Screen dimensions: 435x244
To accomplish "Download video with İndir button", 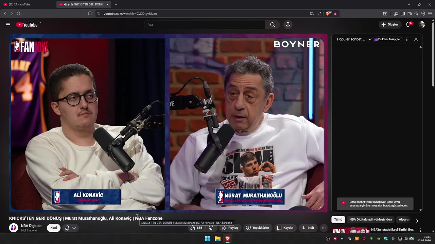I will (308, 228).
